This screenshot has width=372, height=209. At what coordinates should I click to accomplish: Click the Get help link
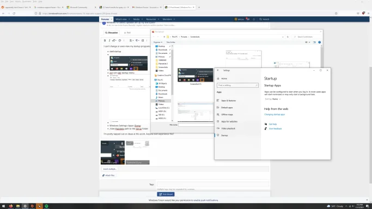coord(272,124)
